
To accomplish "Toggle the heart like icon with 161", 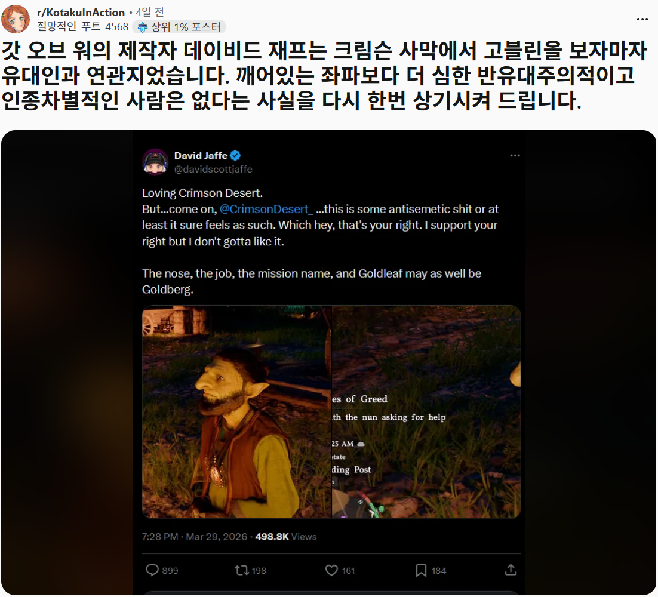I will coord(331,570).
